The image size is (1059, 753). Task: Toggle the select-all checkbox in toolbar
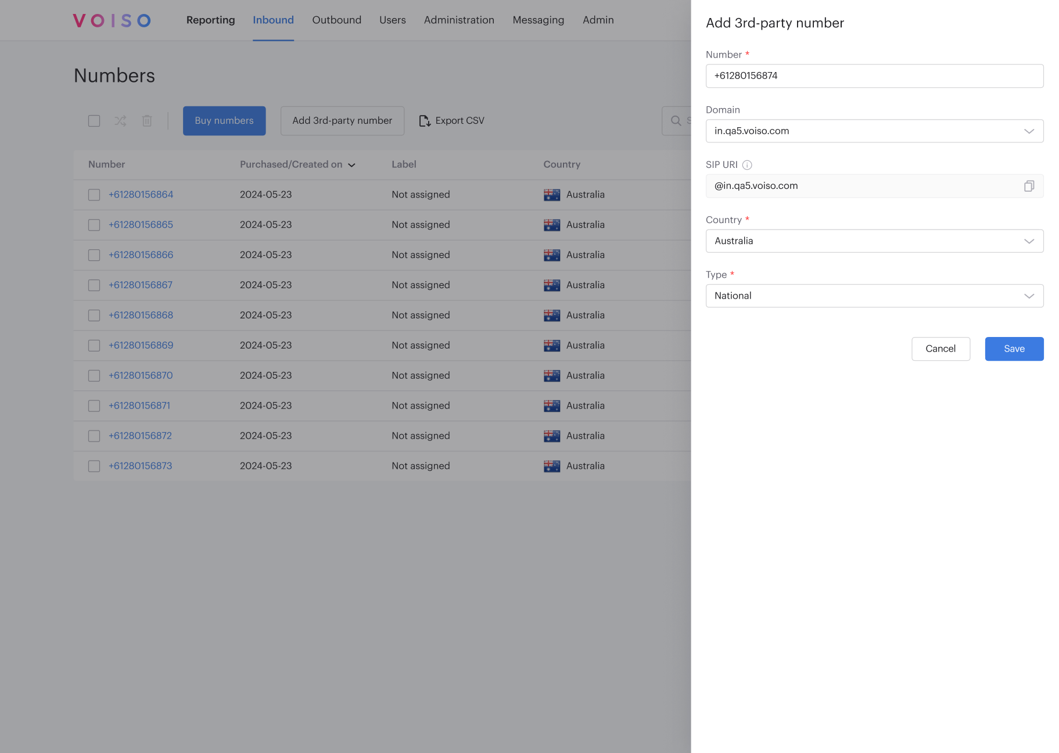click(94, 121)
